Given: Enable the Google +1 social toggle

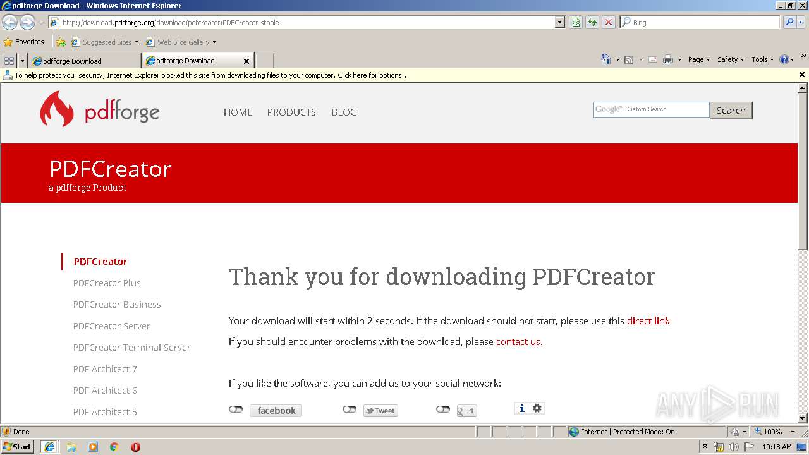Looking at the screenshot, I should [443, 409].
